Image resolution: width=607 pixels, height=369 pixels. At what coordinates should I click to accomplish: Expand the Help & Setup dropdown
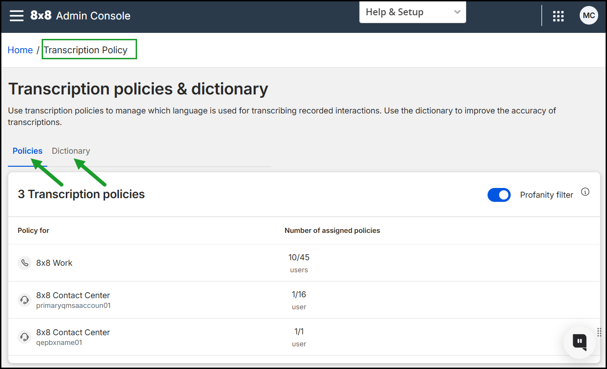click(413, 13)
